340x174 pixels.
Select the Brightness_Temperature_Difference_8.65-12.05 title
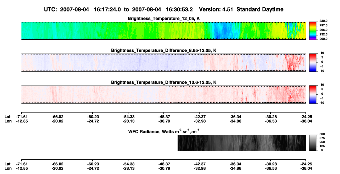pyautogui.click(x=164, y=50)
